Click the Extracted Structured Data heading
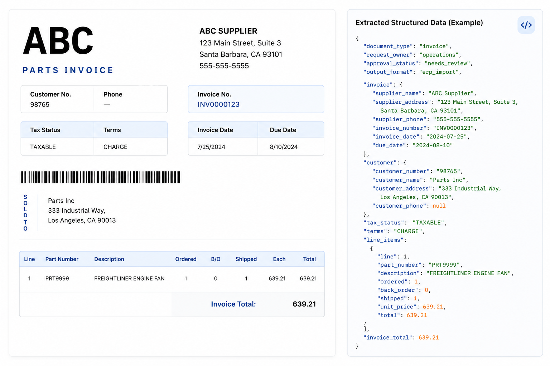550x366 pixels. tap(419, 23)
